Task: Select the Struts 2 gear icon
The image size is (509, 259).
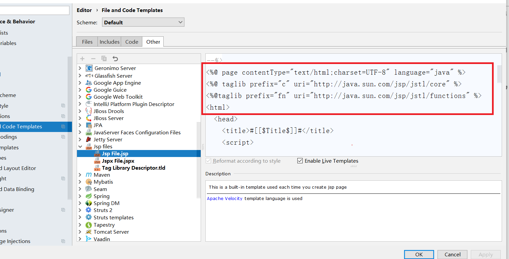Action: (89, 210)
